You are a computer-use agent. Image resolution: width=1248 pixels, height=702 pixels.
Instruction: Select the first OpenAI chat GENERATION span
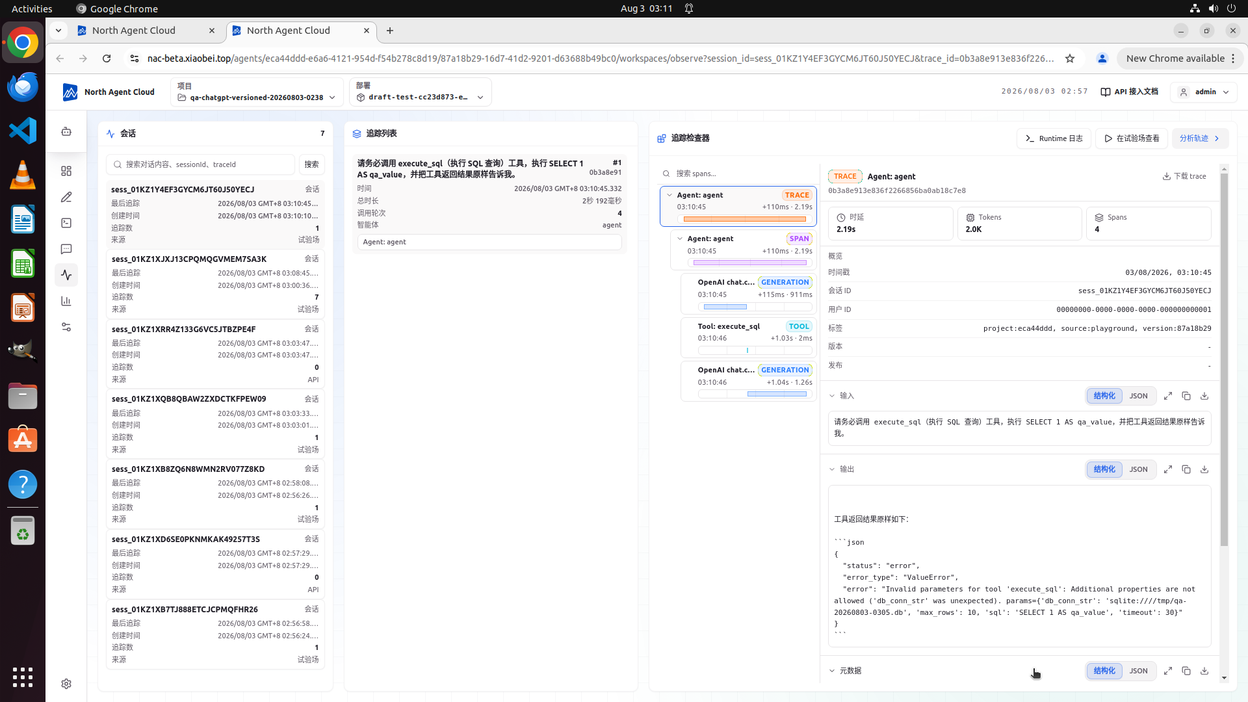[x=748, y=294]
